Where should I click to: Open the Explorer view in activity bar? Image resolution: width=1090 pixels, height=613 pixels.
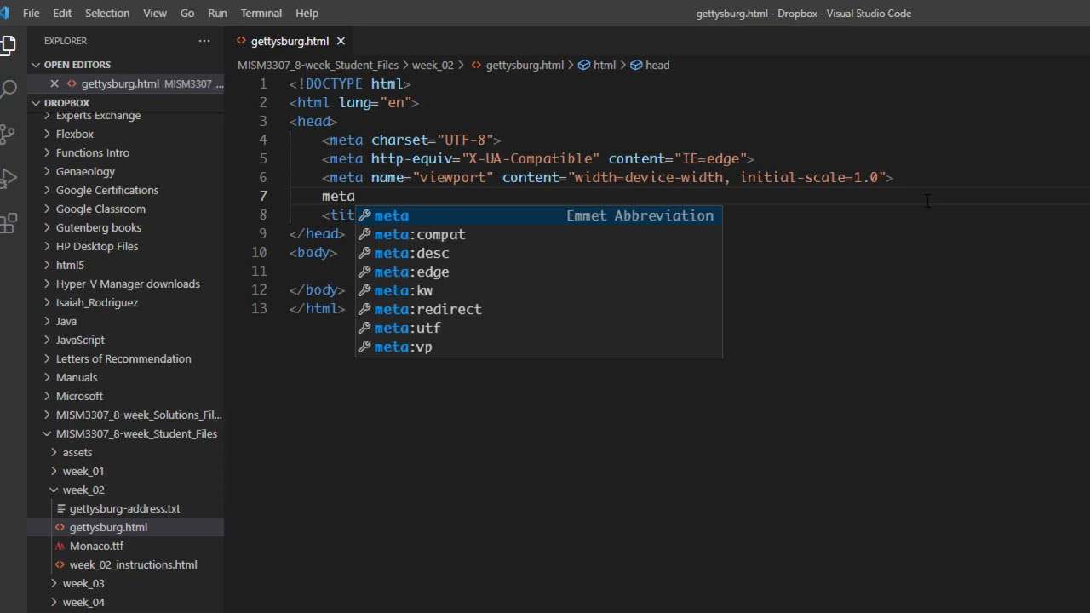pyautogui.click(x=9, y=44)
